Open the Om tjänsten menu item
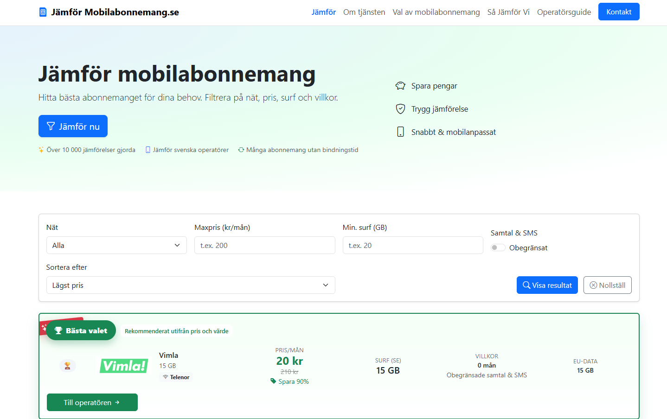 (x=364, y=12)
